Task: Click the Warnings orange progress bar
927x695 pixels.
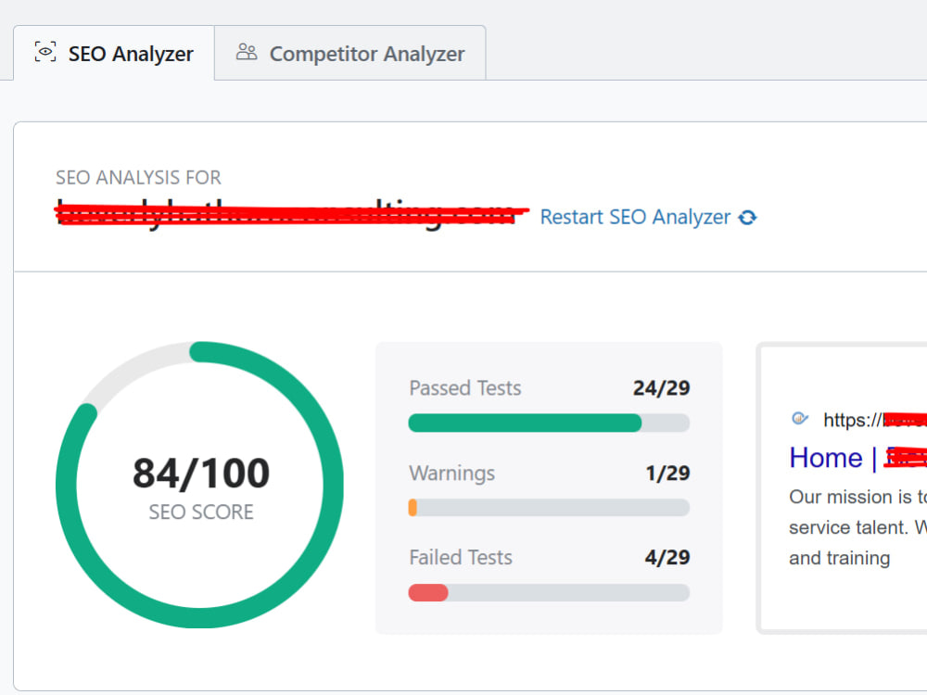Action: point(549,508)
